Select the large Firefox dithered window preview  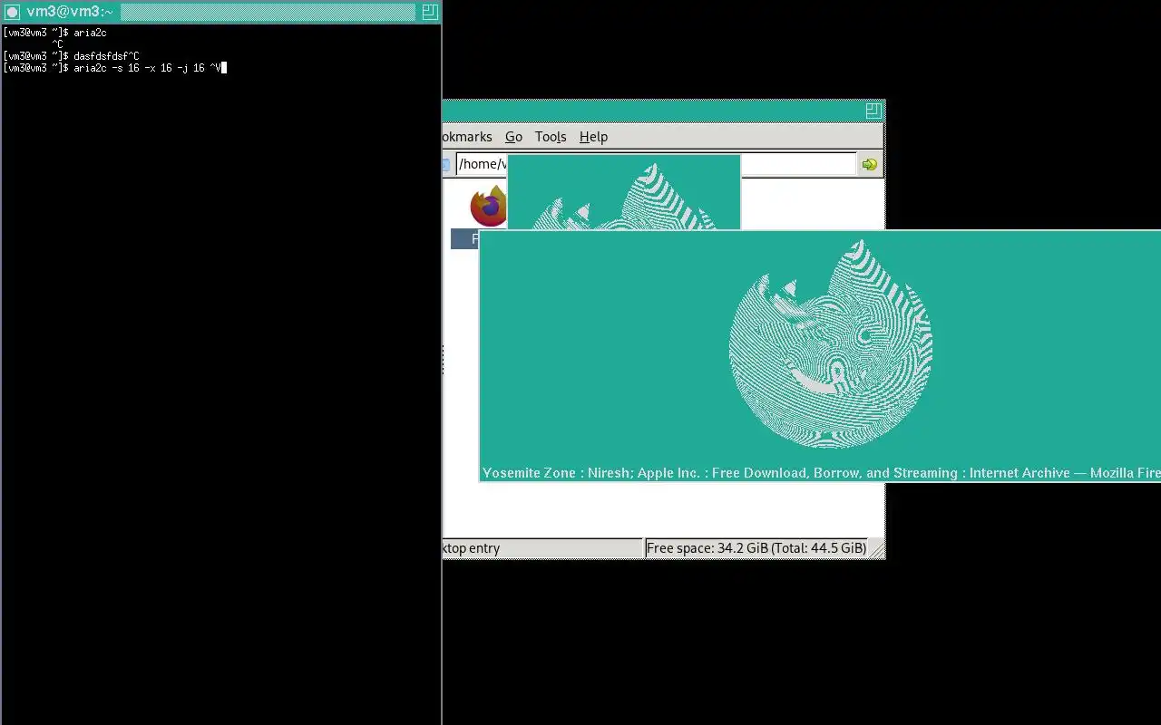(x=820, y=356)
